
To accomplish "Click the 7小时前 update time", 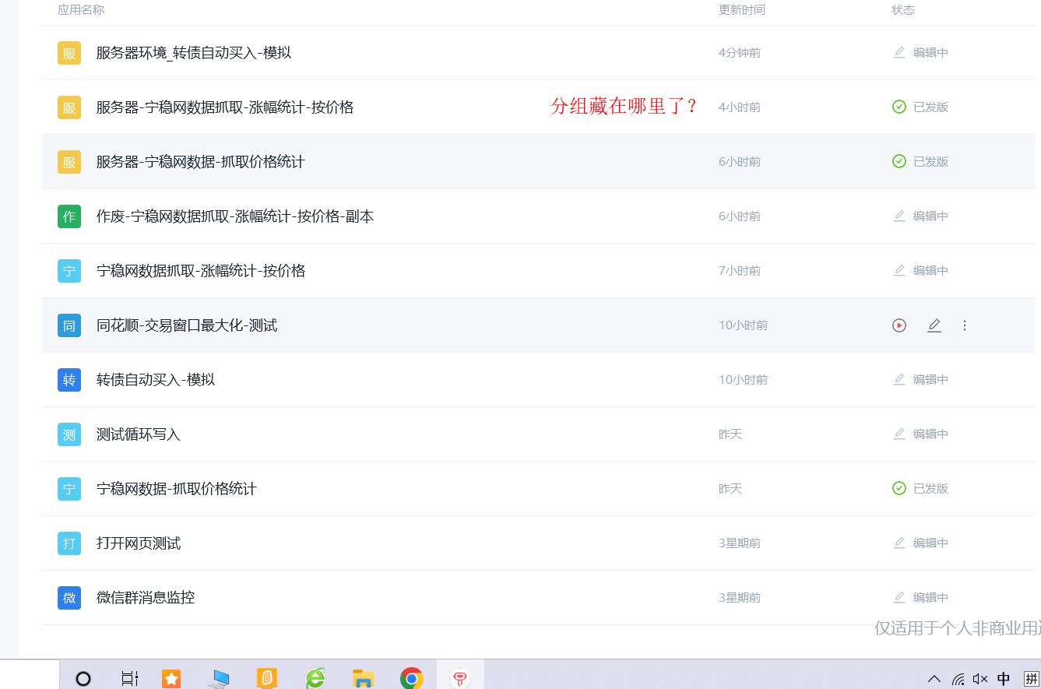I will 740,271.
